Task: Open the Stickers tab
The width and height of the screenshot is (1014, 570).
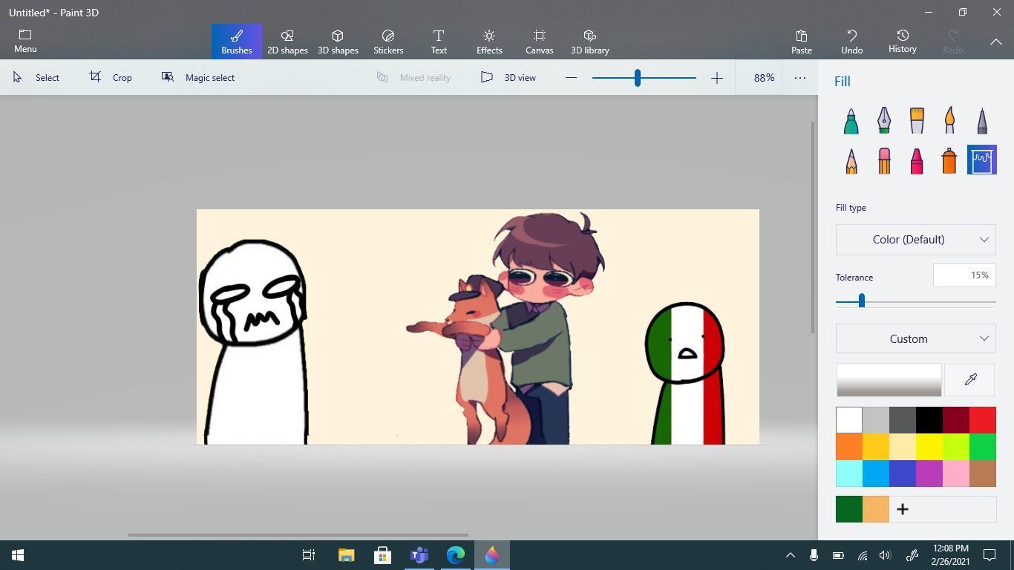Action: click(387, 42)
